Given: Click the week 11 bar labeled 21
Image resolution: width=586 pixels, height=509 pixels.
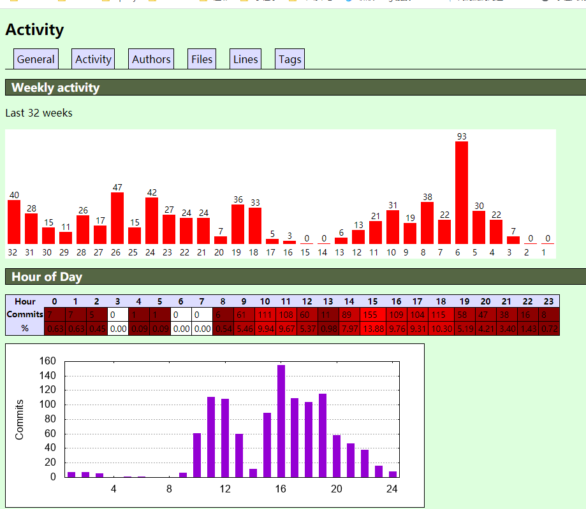Looking at the screenshot, I should 376,233.
